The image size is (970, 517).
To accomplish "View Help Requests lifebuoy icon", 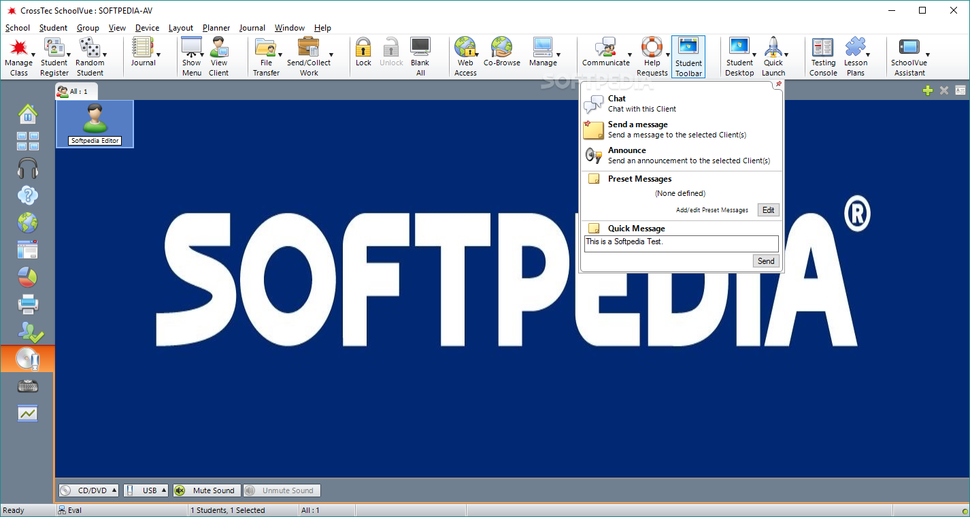I will point(652,56).
